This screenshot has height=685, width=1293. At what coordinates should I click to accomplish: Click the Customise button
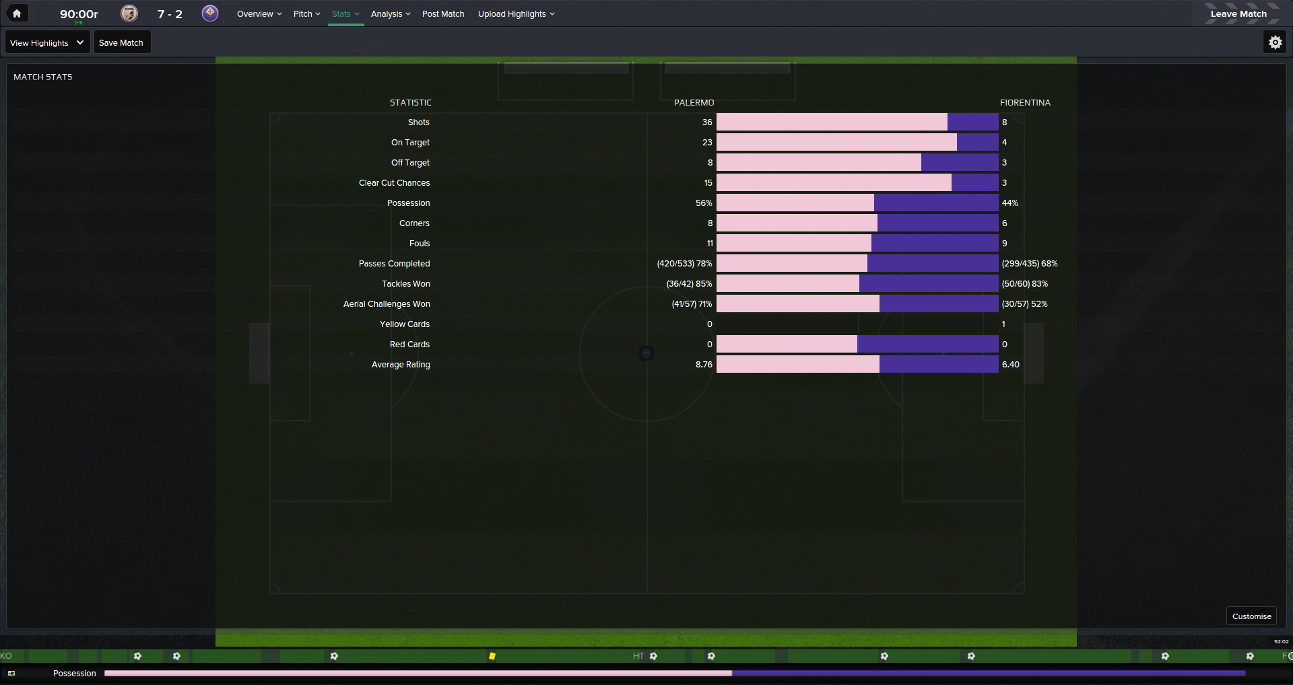(1251, 616)
